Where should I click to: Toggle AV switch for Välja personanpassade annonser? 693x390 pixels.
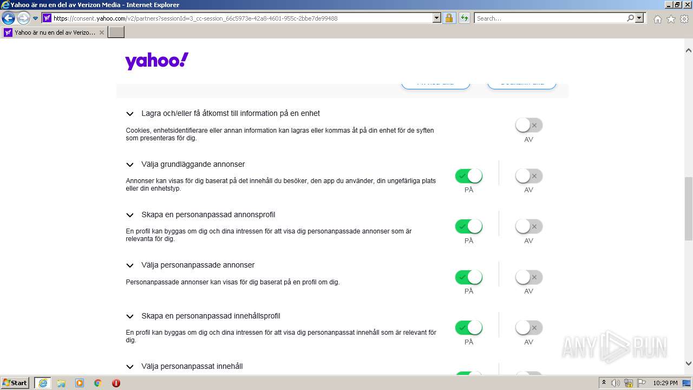(x=529, y=277)
